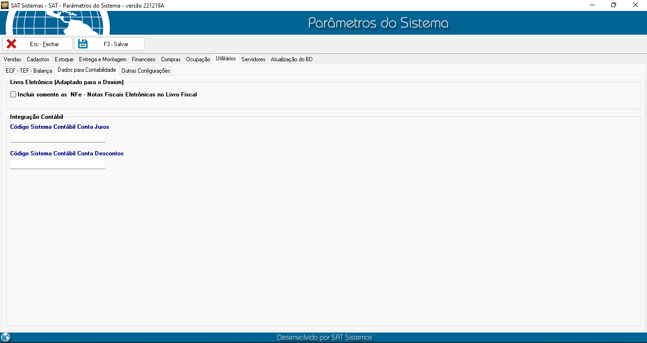Click the red X icon on Fechar
The image size is (647, 343).
point(11,44)
